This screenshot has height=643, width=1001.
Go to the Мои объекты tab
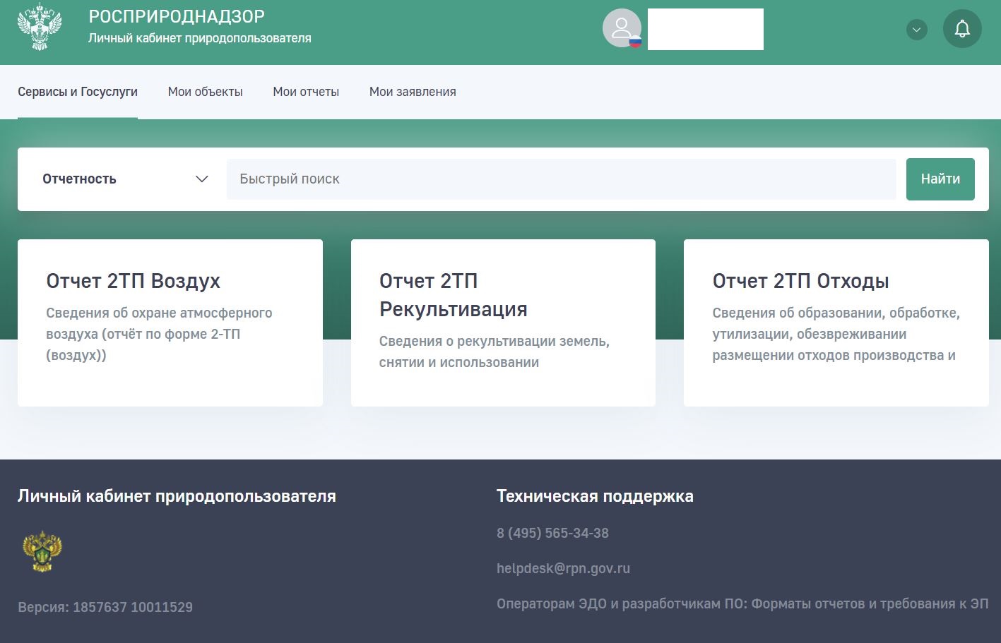click(x=205, y=92)
